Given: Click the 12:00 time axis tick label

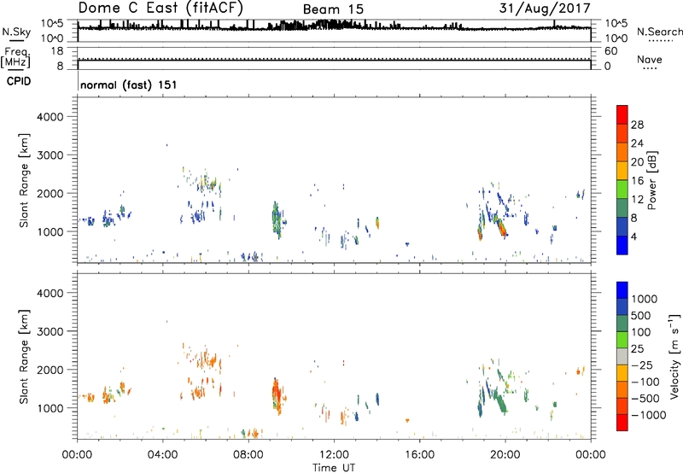Looking at the screenshot, I should point(334,455).
